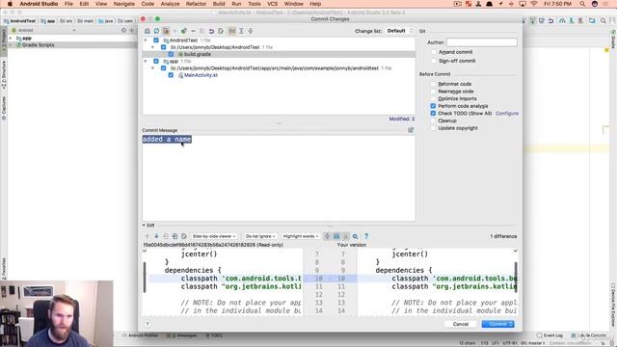Check Update copyright option

pyautogui.click(x=433, y=128)
